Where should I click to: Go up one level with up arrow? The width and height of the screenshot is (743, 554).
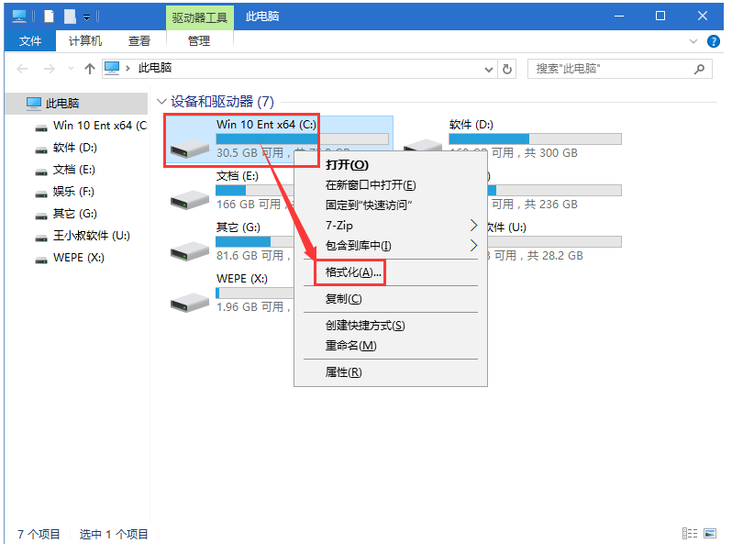click(x=90, y=69)
